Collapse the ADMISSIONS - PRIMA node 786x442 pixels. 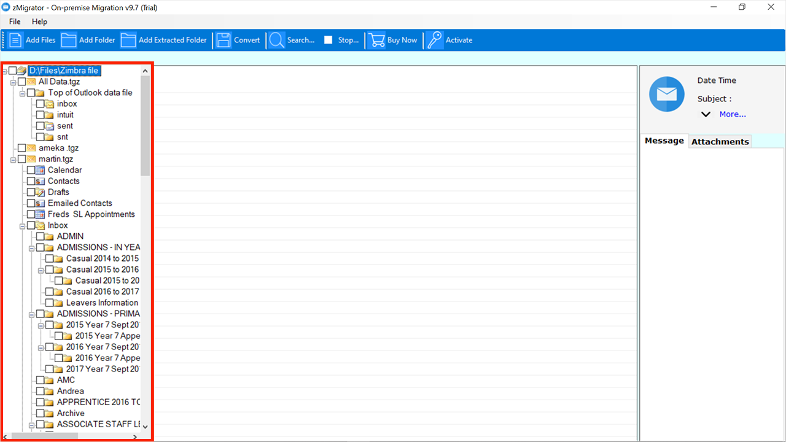[x=32, y=314]
